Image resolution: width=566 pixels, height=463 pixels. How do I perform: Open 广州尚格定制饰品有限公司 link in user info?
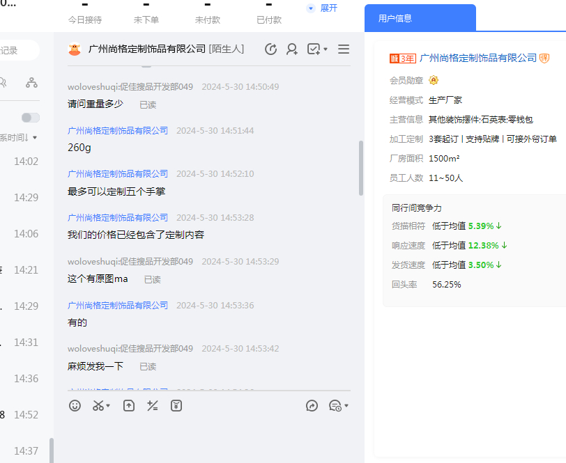pos(478,58)
